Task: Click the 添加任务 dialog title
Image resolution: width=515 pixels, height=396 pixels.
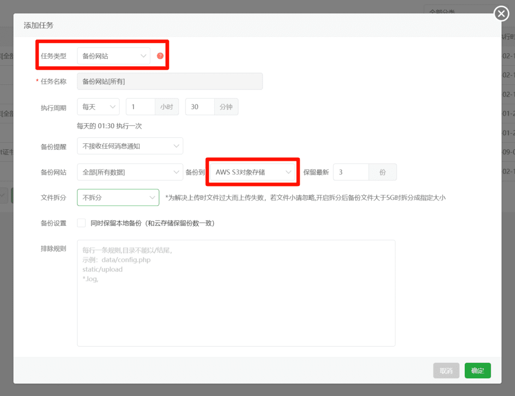Action: [39, 25]
